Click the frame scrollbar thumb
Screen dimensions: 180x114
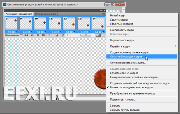tap(85, 35)
